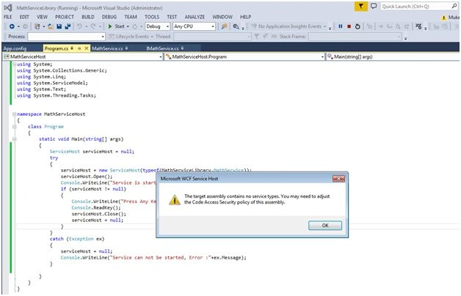The height and width of the screenshot is (296, 461).
Task: Collapse the using directives block
Action: point(14,64)
